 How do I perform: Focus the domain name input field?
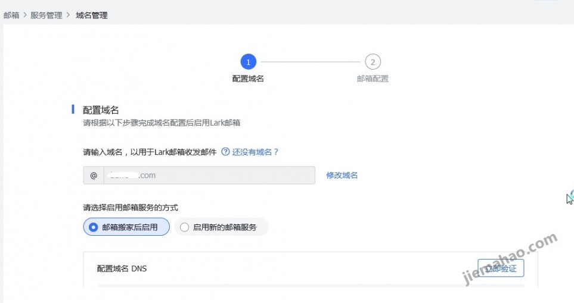coord(209,176)
